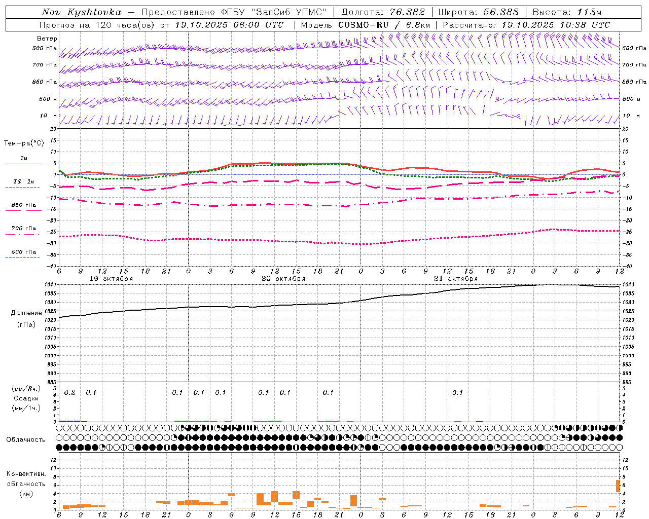Click the (мм/3ч.) precipitation unit label
The image size is (649, 519).
(26, 389)
